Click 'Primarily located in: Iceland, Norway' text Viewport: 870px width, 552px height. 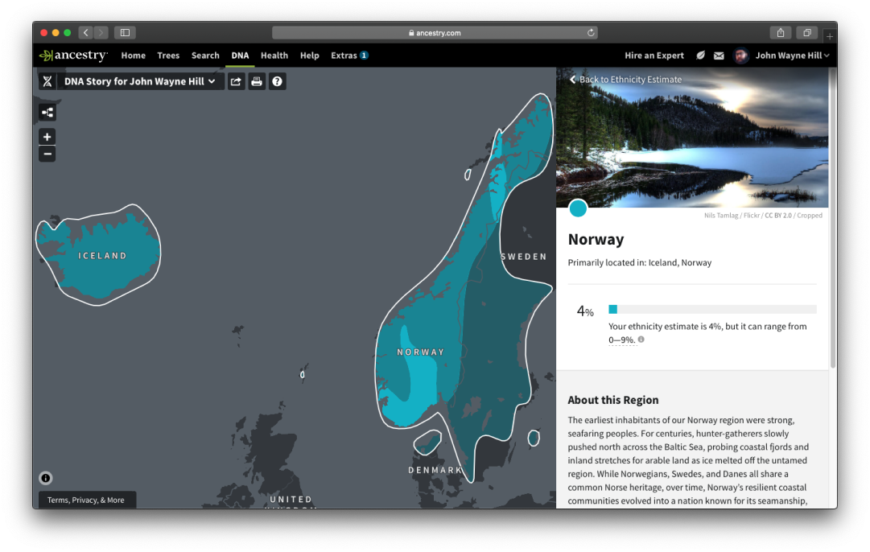click(x=640, y=262)
